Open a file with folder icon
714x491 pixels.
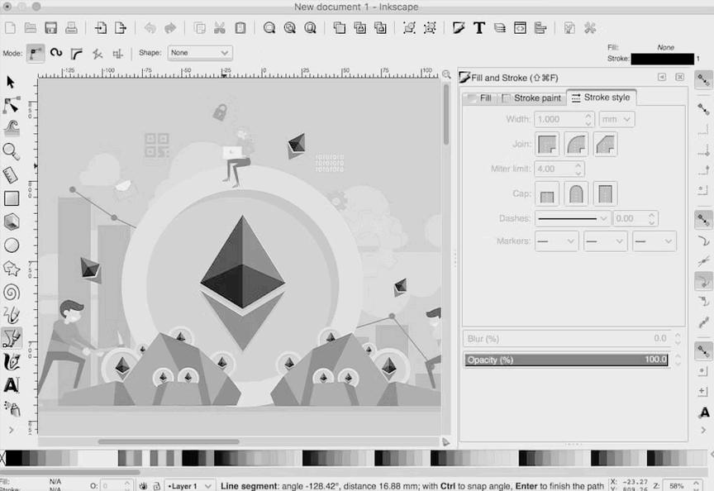(31, 28)
